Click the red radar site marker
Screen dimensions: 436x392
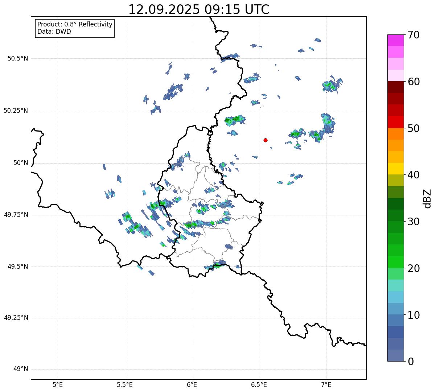click(x=266, y=140)
